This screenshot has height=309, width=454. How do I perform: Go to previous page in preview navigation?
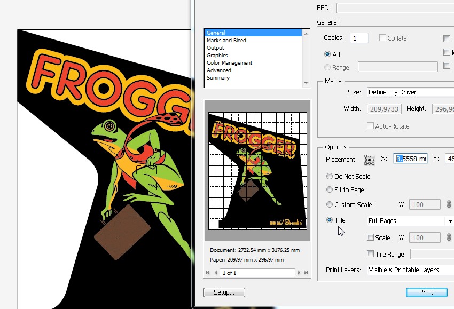216,273
